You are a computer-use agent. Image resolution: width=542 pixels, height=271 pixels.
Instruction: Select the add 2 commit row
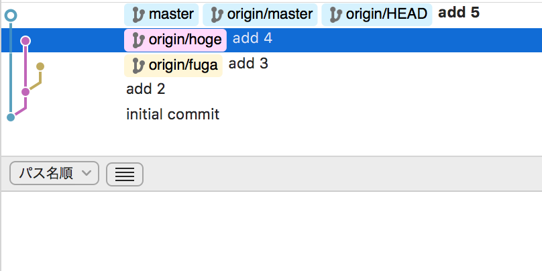point(272,89)
